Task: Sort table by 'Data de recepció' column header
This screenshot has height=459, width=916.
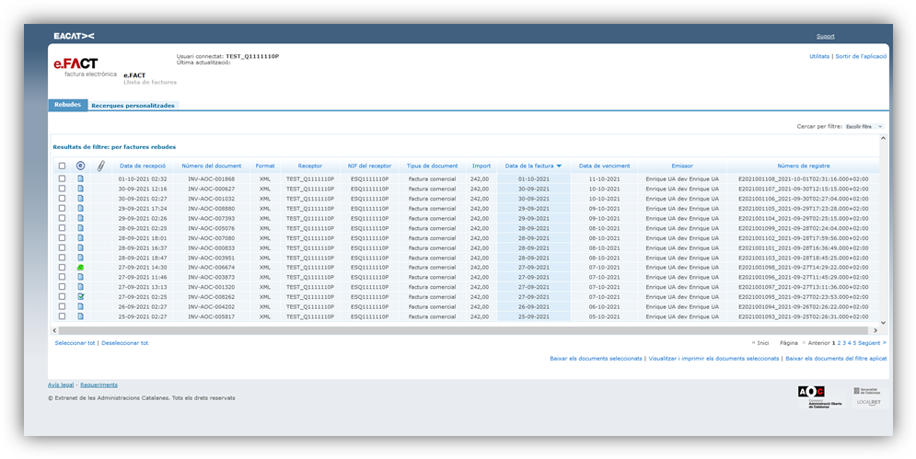Action: coord(143,166)
